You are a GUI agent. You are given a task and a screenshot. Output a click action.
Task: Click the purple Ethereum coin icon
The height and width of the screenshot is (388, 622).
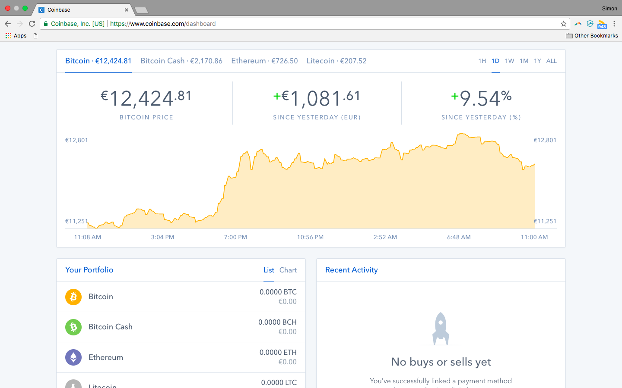(73, 357)
